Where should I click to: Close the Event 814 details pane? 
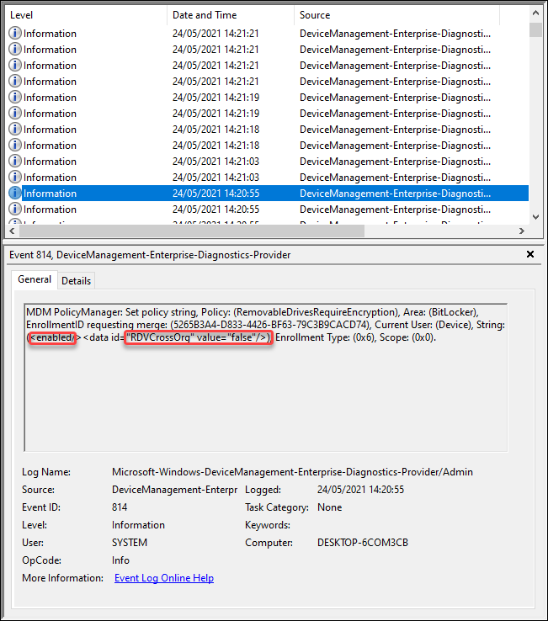tap(530, 254)
